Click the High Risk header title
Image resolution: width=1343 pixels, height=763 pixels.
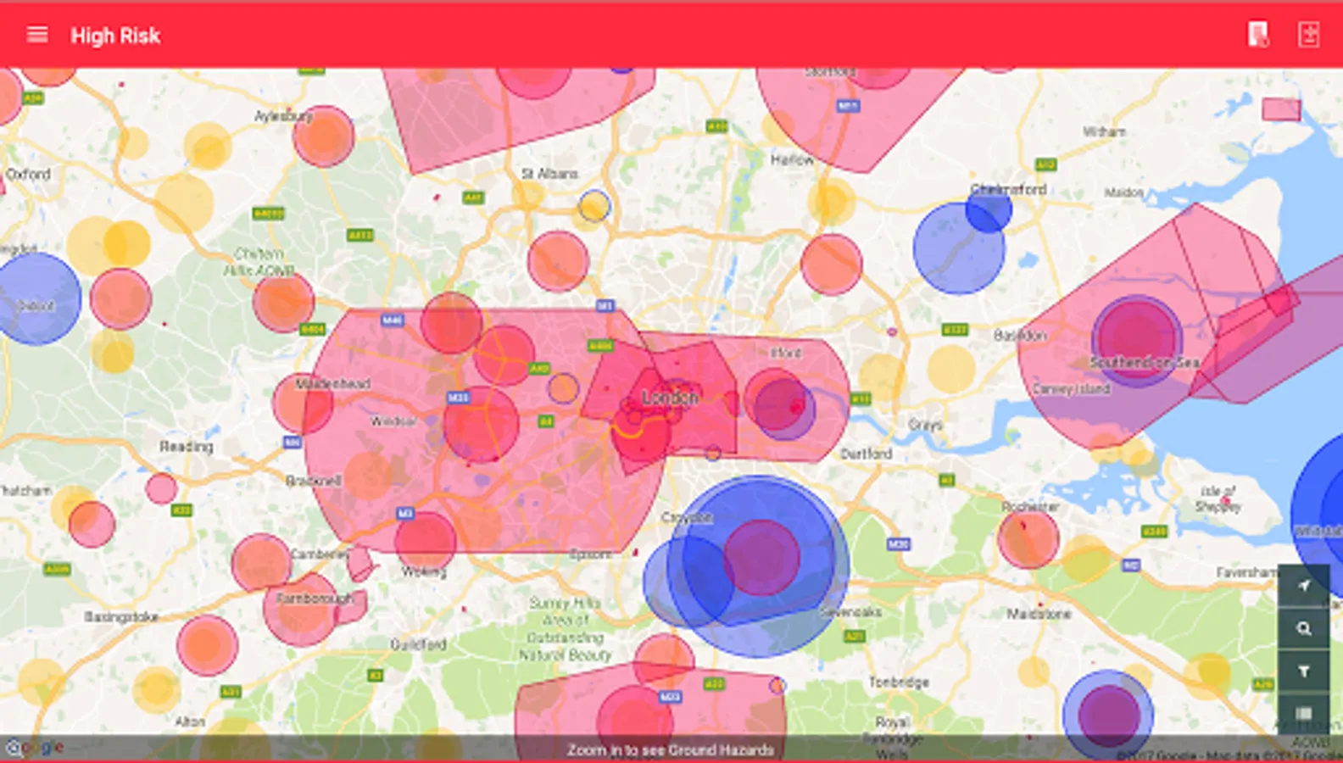115,36
